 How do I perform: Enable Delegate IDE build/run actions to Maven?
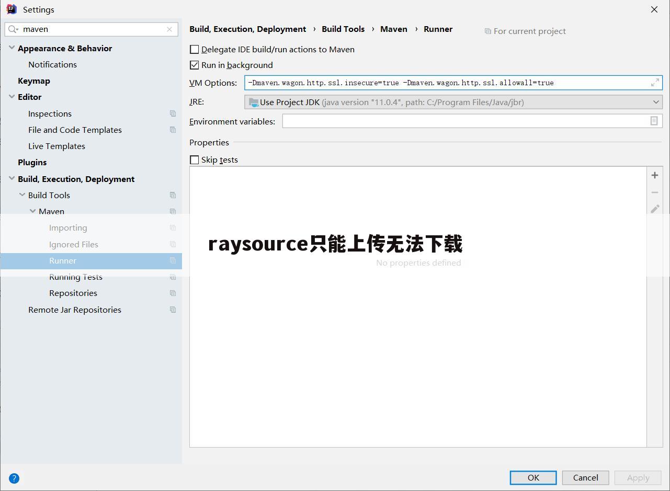(x=195, y=49)
